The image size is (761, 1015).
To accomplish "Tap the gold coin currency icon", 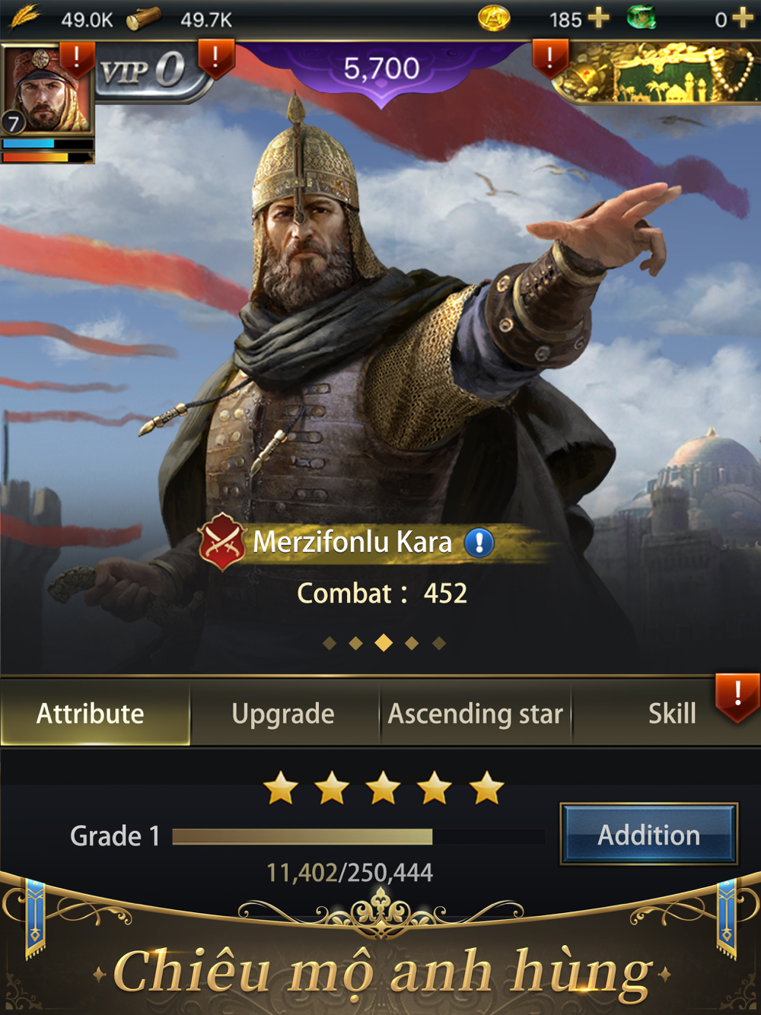I will (493, 18).
